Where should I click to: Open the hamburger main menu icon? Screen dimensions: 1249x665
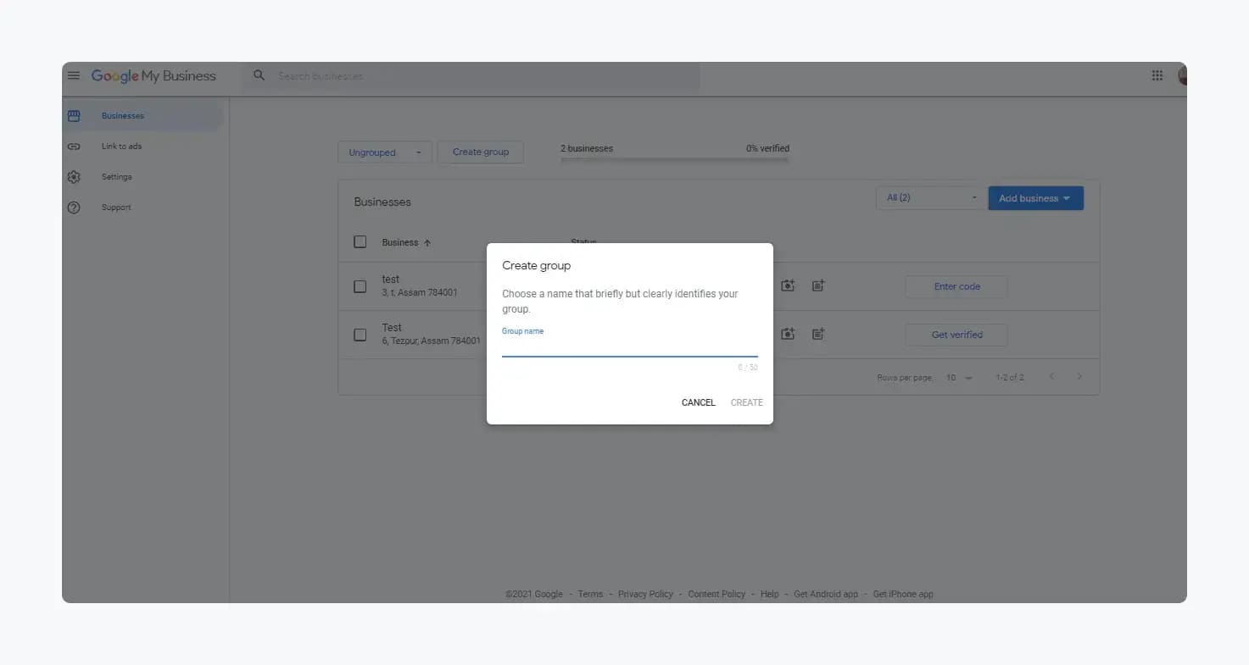click(x=74, y=76)
